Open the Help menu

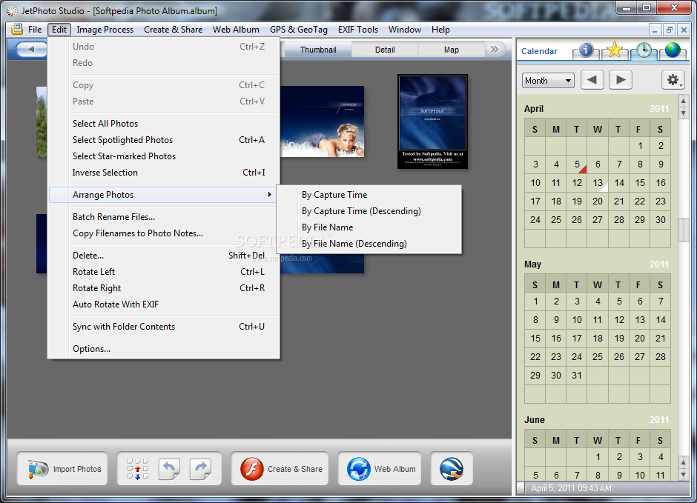click(440, 30)
